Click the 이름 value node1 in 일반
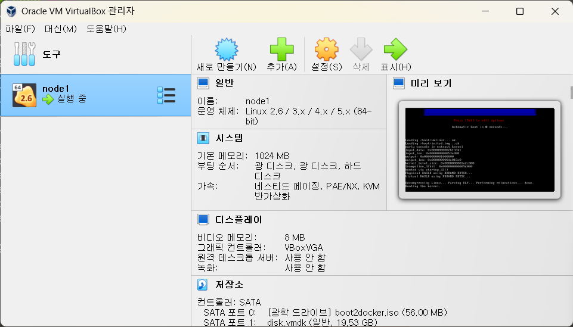 pos(257,101)
